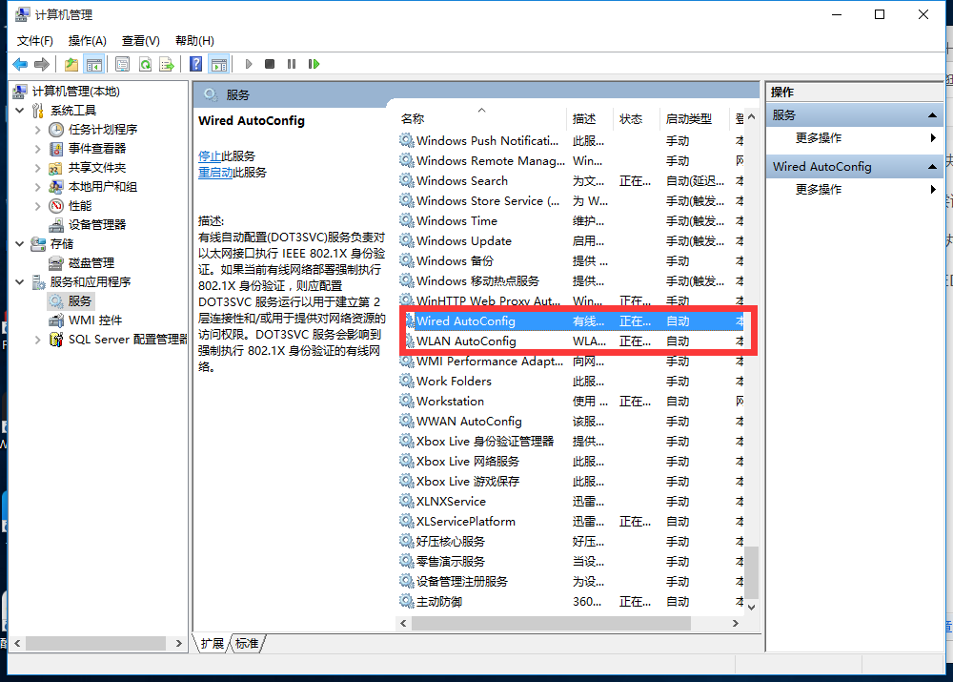Image resolution: width=953 pixels, height=682 pixels.
Task: Sort by the 状态 column header
Action: pos(637,118)
